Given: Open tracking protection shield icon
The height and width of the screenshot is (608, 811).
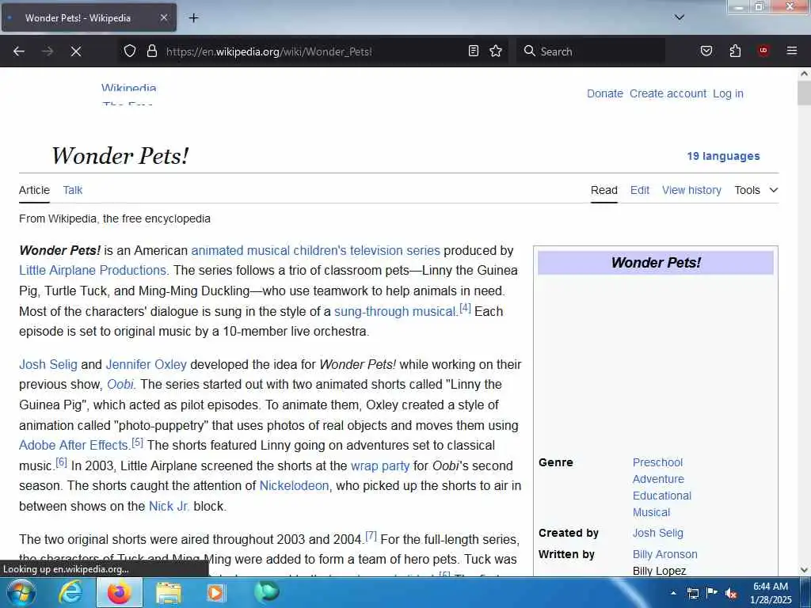Looking at the screenshot, I should pyautogui.click(x=130, y=51).
